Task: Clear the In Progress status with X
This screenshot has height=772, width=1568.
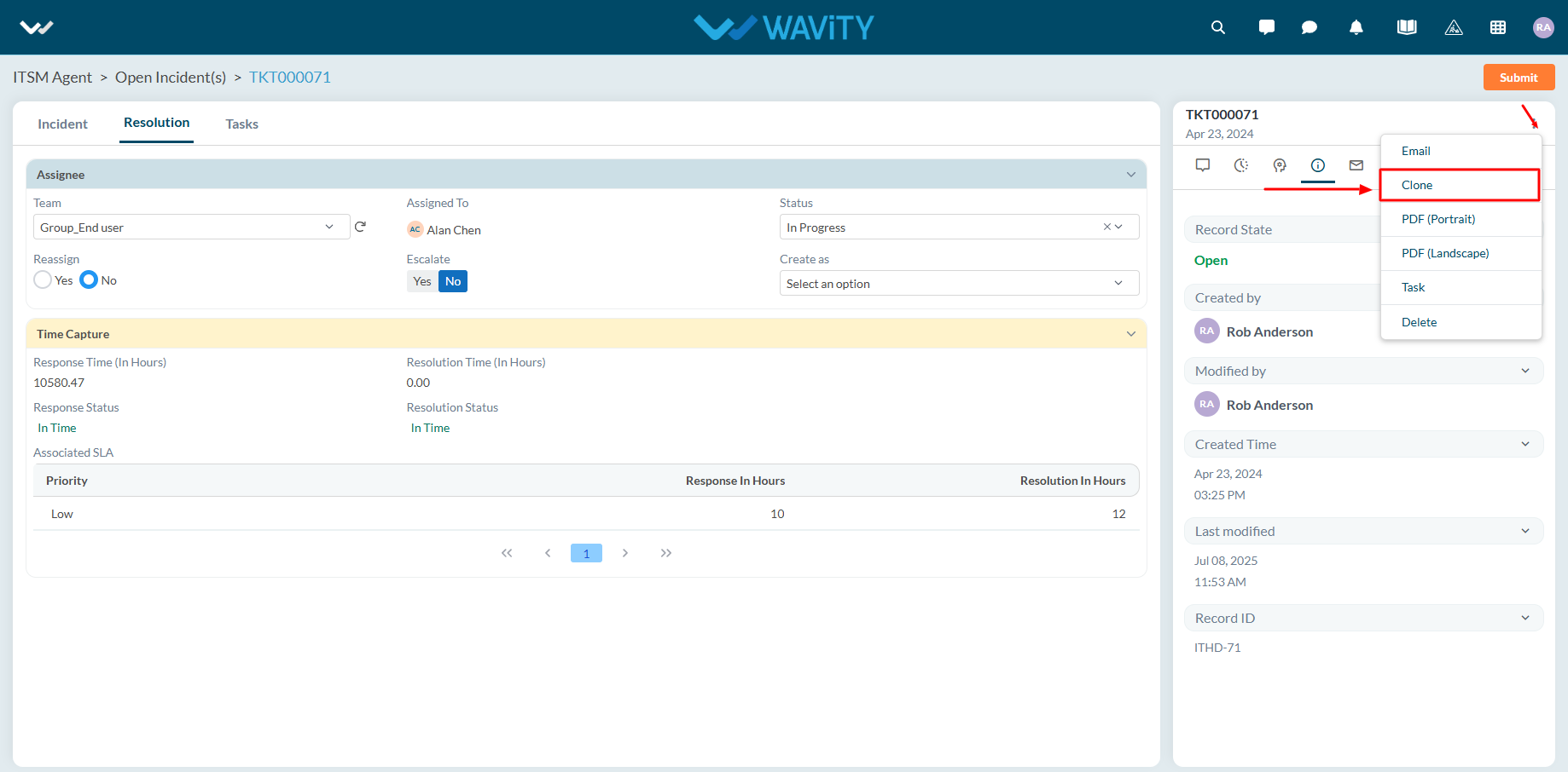Action: (1107, 227)
